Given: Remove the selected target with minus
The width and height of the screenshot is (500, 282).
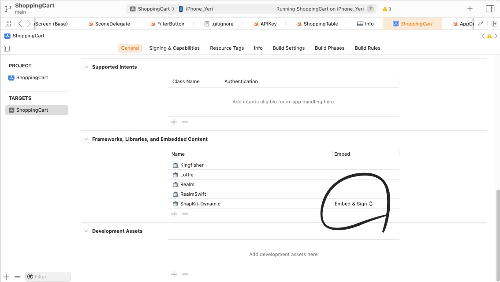Looking at the screenshot, I should click(18, 277).
